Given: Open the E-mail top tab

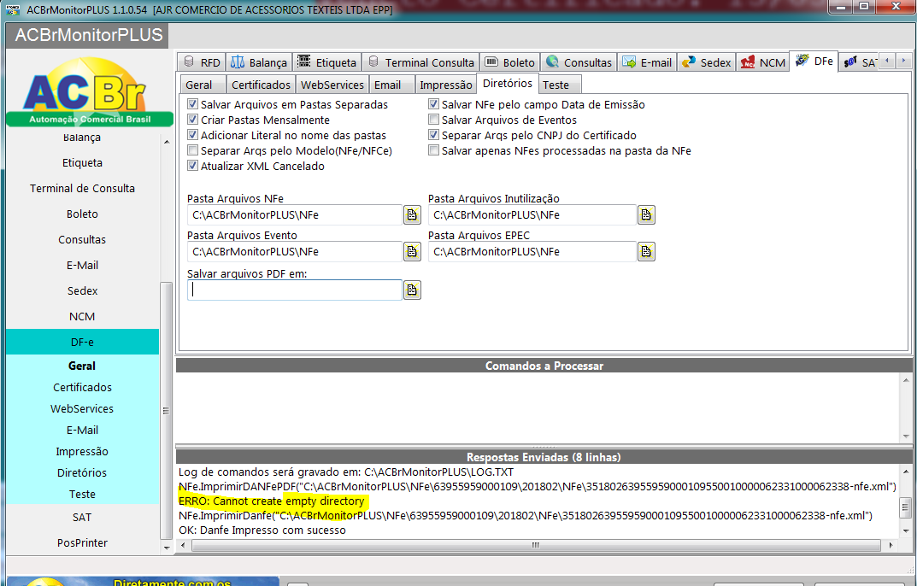Looking at the screenshot, I should point(647,62).
